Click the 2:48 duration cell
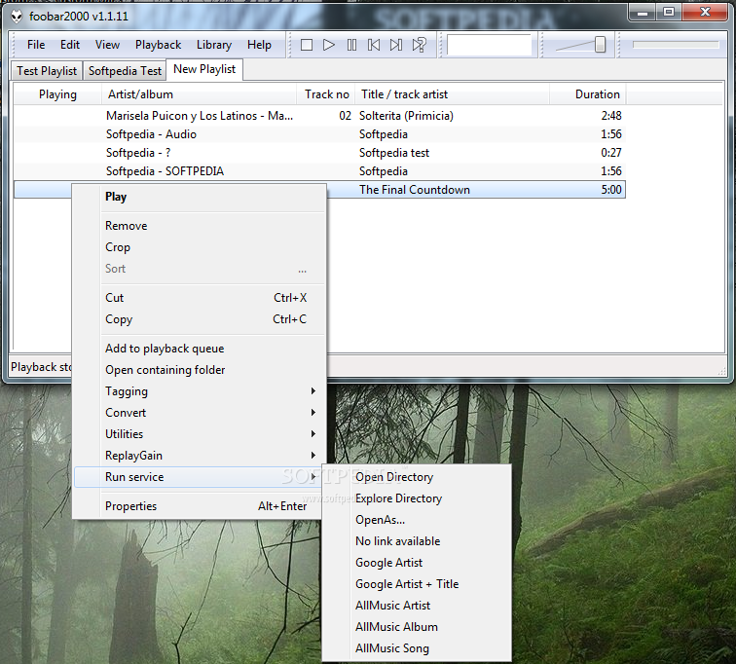Viewport: 736px width, 664px height. coord(611,116)
